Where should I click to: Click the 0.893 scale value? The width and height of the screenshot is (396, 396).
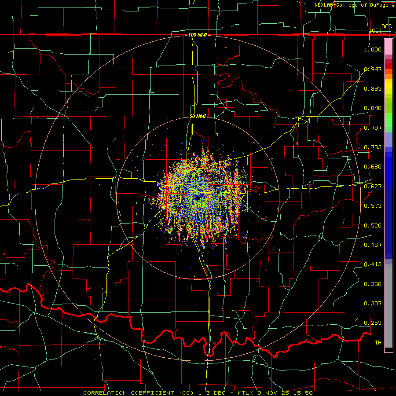click(x=373, y=88)
